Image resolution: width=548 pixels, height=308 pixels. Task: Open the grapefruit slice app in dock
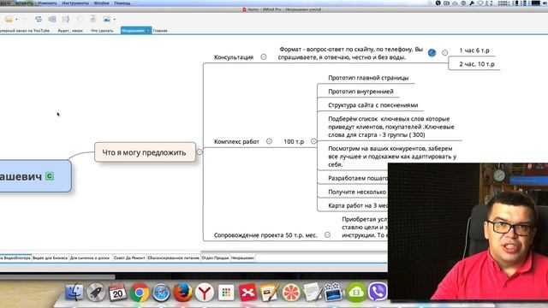(x=291, y=293)
